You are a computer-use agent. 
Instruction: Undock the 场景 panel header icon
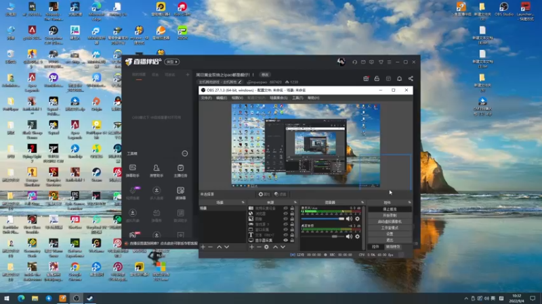pos(243,202)
